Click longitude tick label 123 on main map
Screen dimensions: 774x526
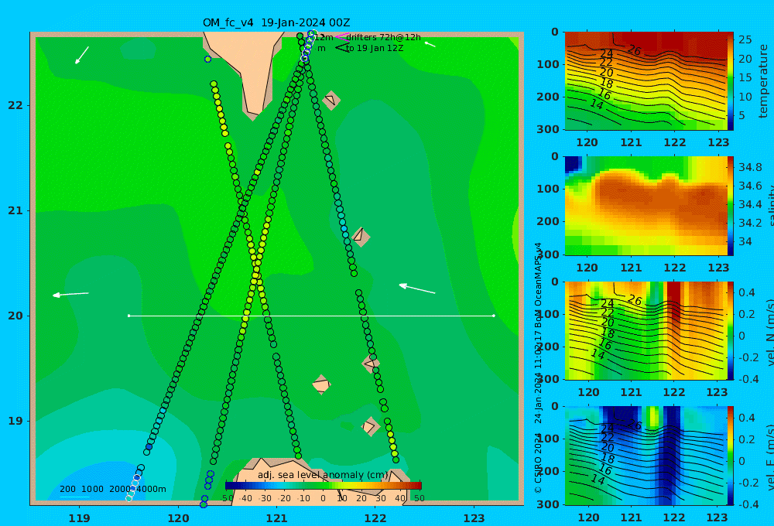[x=474, y=518]
